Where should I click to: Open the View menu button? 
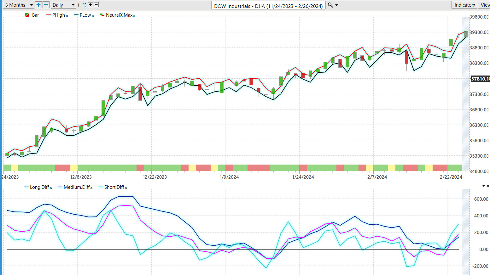[x=484, y=5]
